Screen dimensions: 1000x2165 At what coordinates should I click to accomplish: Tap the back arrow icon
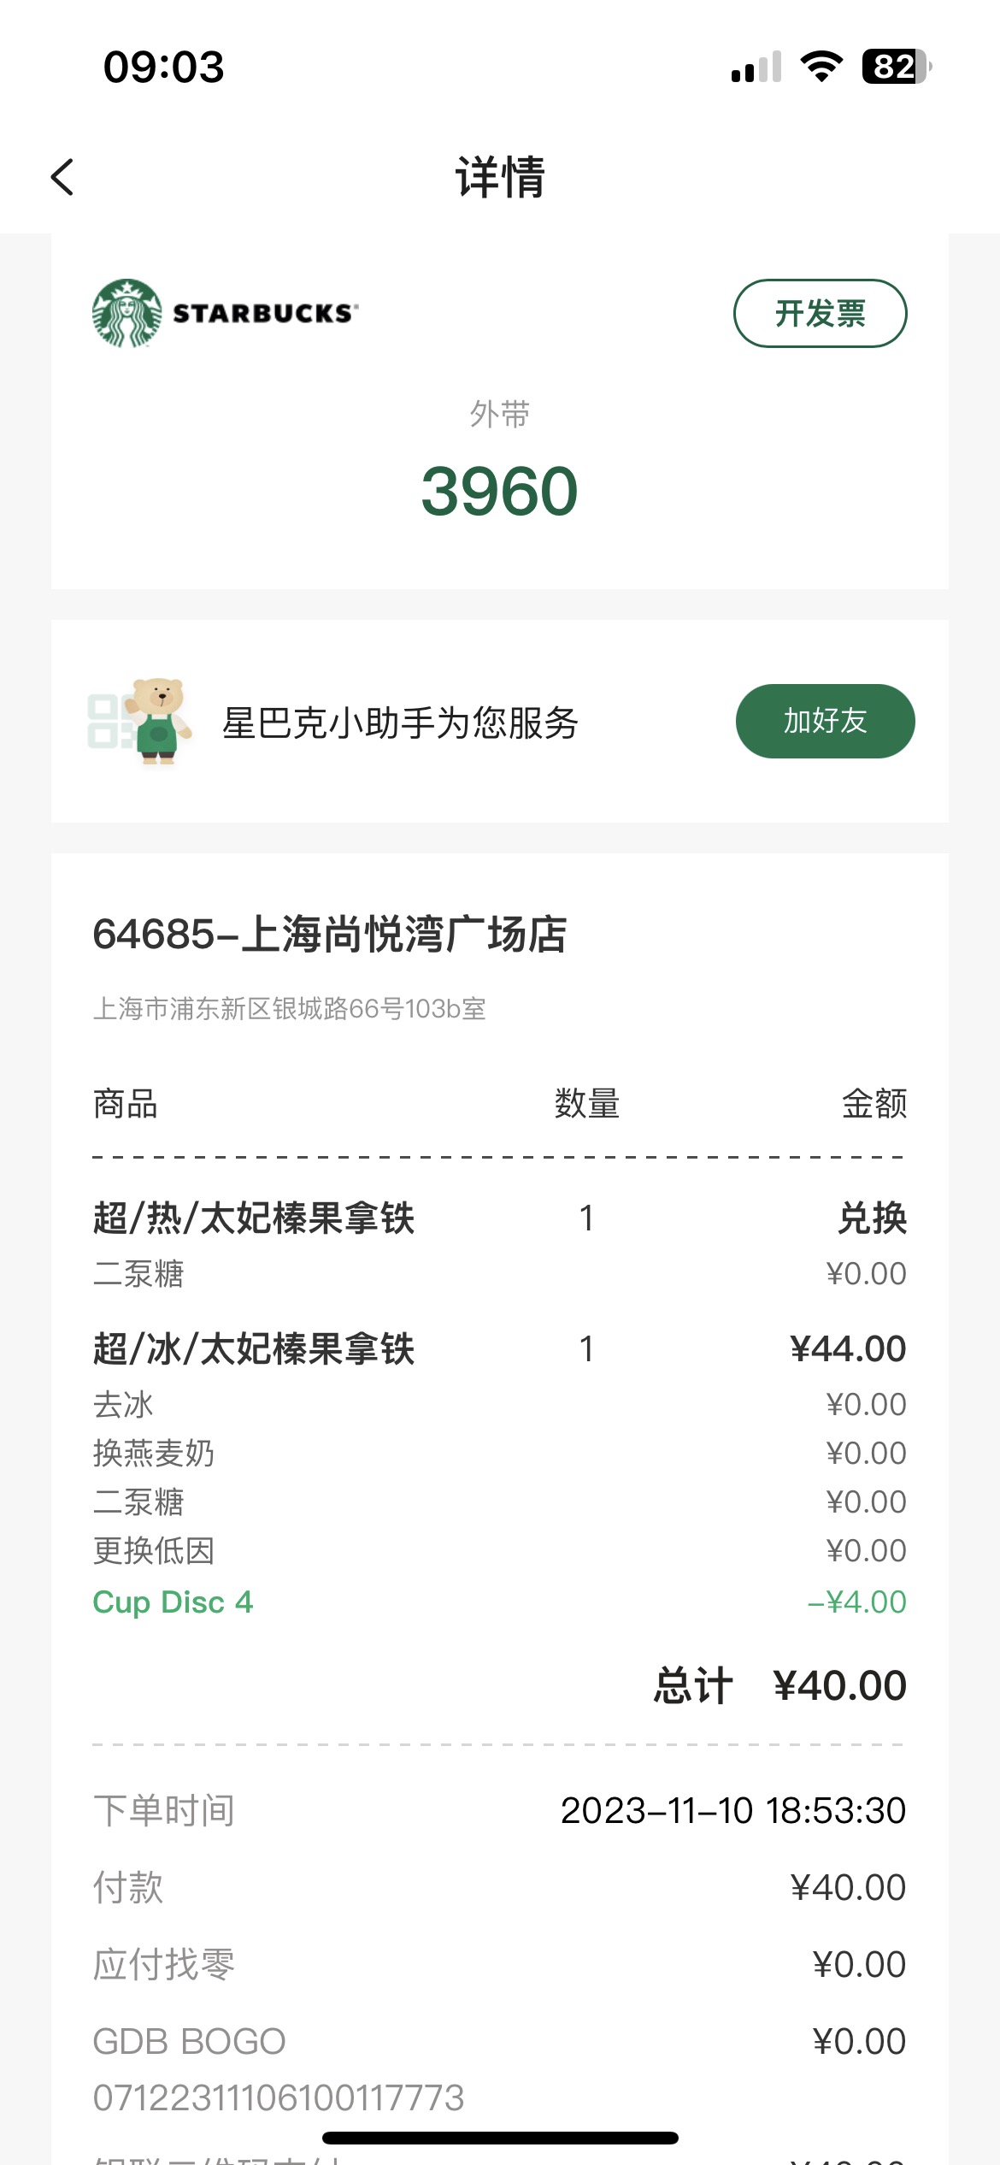click(62, 177)
